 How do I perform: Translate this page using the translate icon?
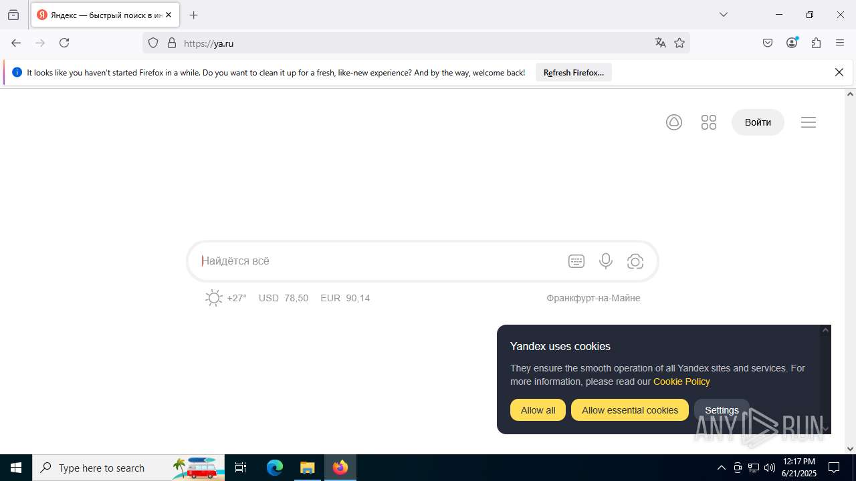[x=661, y=43]
